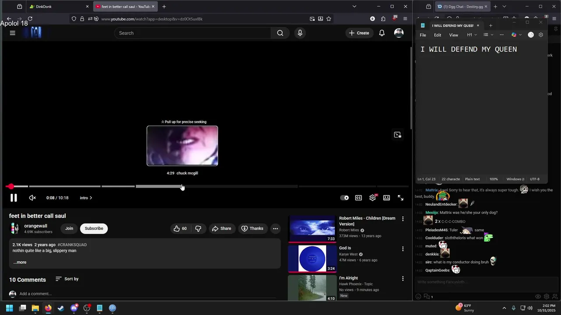The height and width of the screenshot is (315, 561).
Task: Open the Windows Start menu
Action: pyautogui.click(x=9, y=308)
